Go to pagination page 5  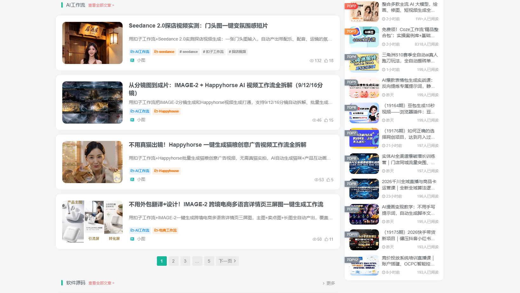point(209,261)
